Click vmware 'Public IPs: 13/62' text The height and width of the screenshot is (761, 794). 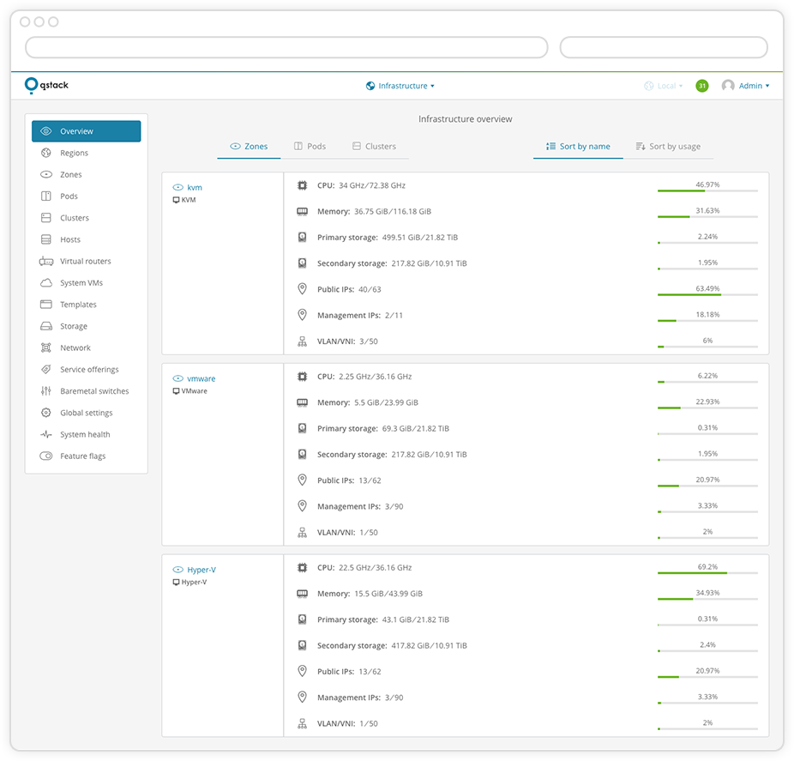[349, 480]
